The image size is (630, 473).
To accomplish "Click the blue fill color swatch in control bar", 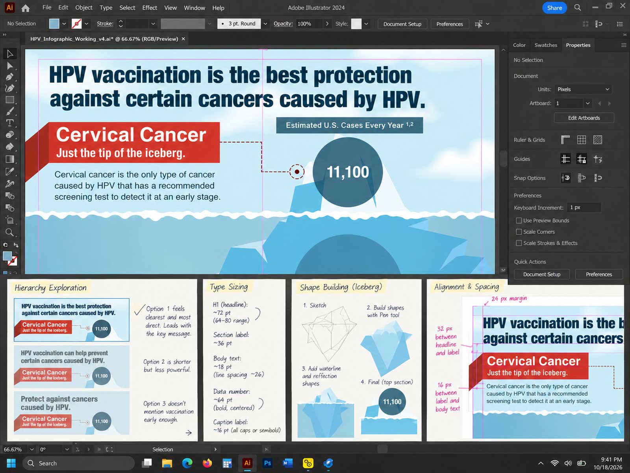I will 54,24.
